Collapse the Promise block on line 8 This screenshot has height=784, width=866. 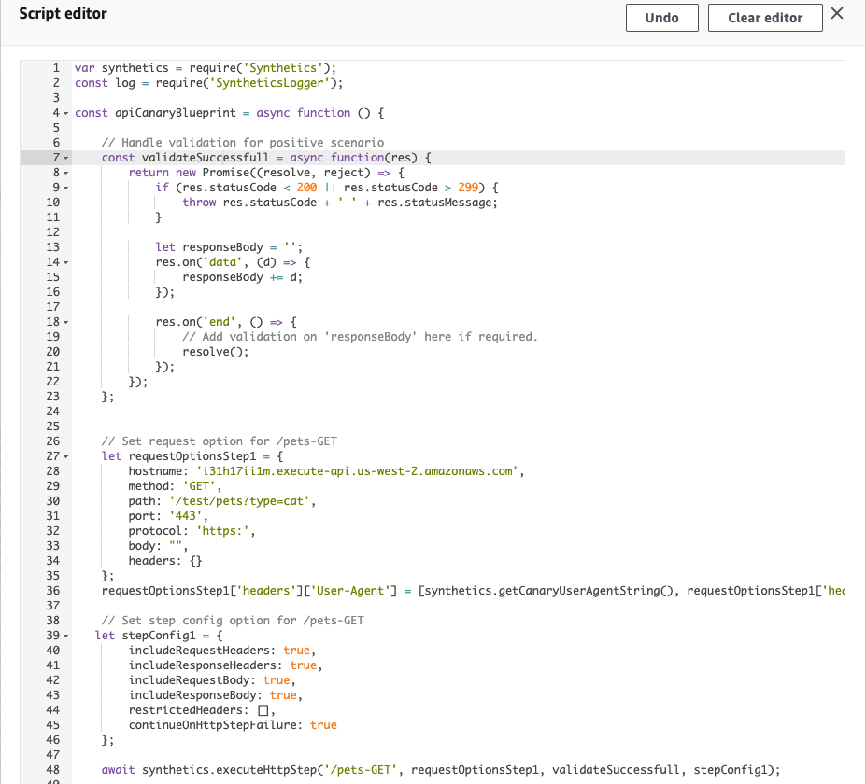click(64, 172)
